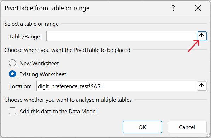Viewport: 211px width, 138px height.
Task: Click the Table/Range: label text
Action: (x=25, y=37)
